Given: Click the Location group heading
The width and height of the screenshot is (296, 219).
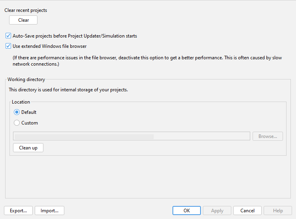Looking at the screenshot, I should click(21, 102).
